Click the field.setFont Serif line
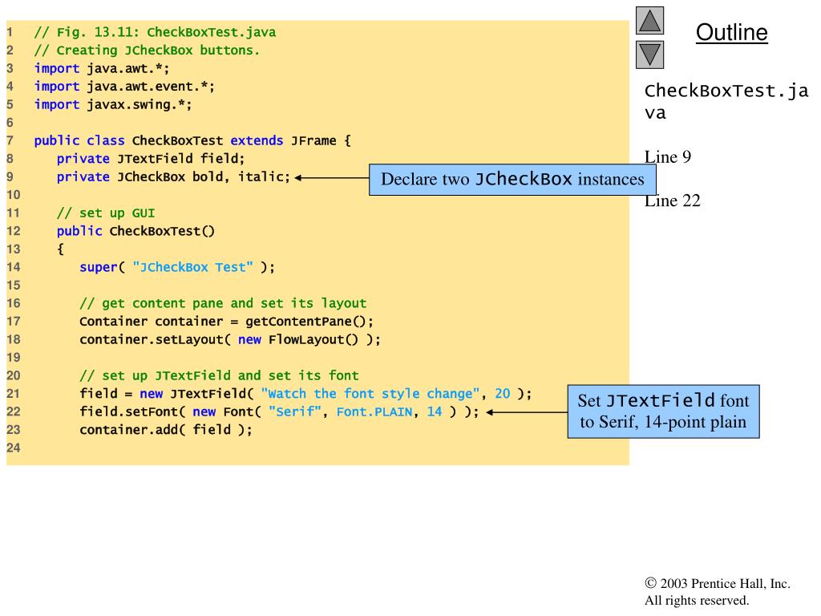This screenshot has height=616, width=821. tap(279, 411)
